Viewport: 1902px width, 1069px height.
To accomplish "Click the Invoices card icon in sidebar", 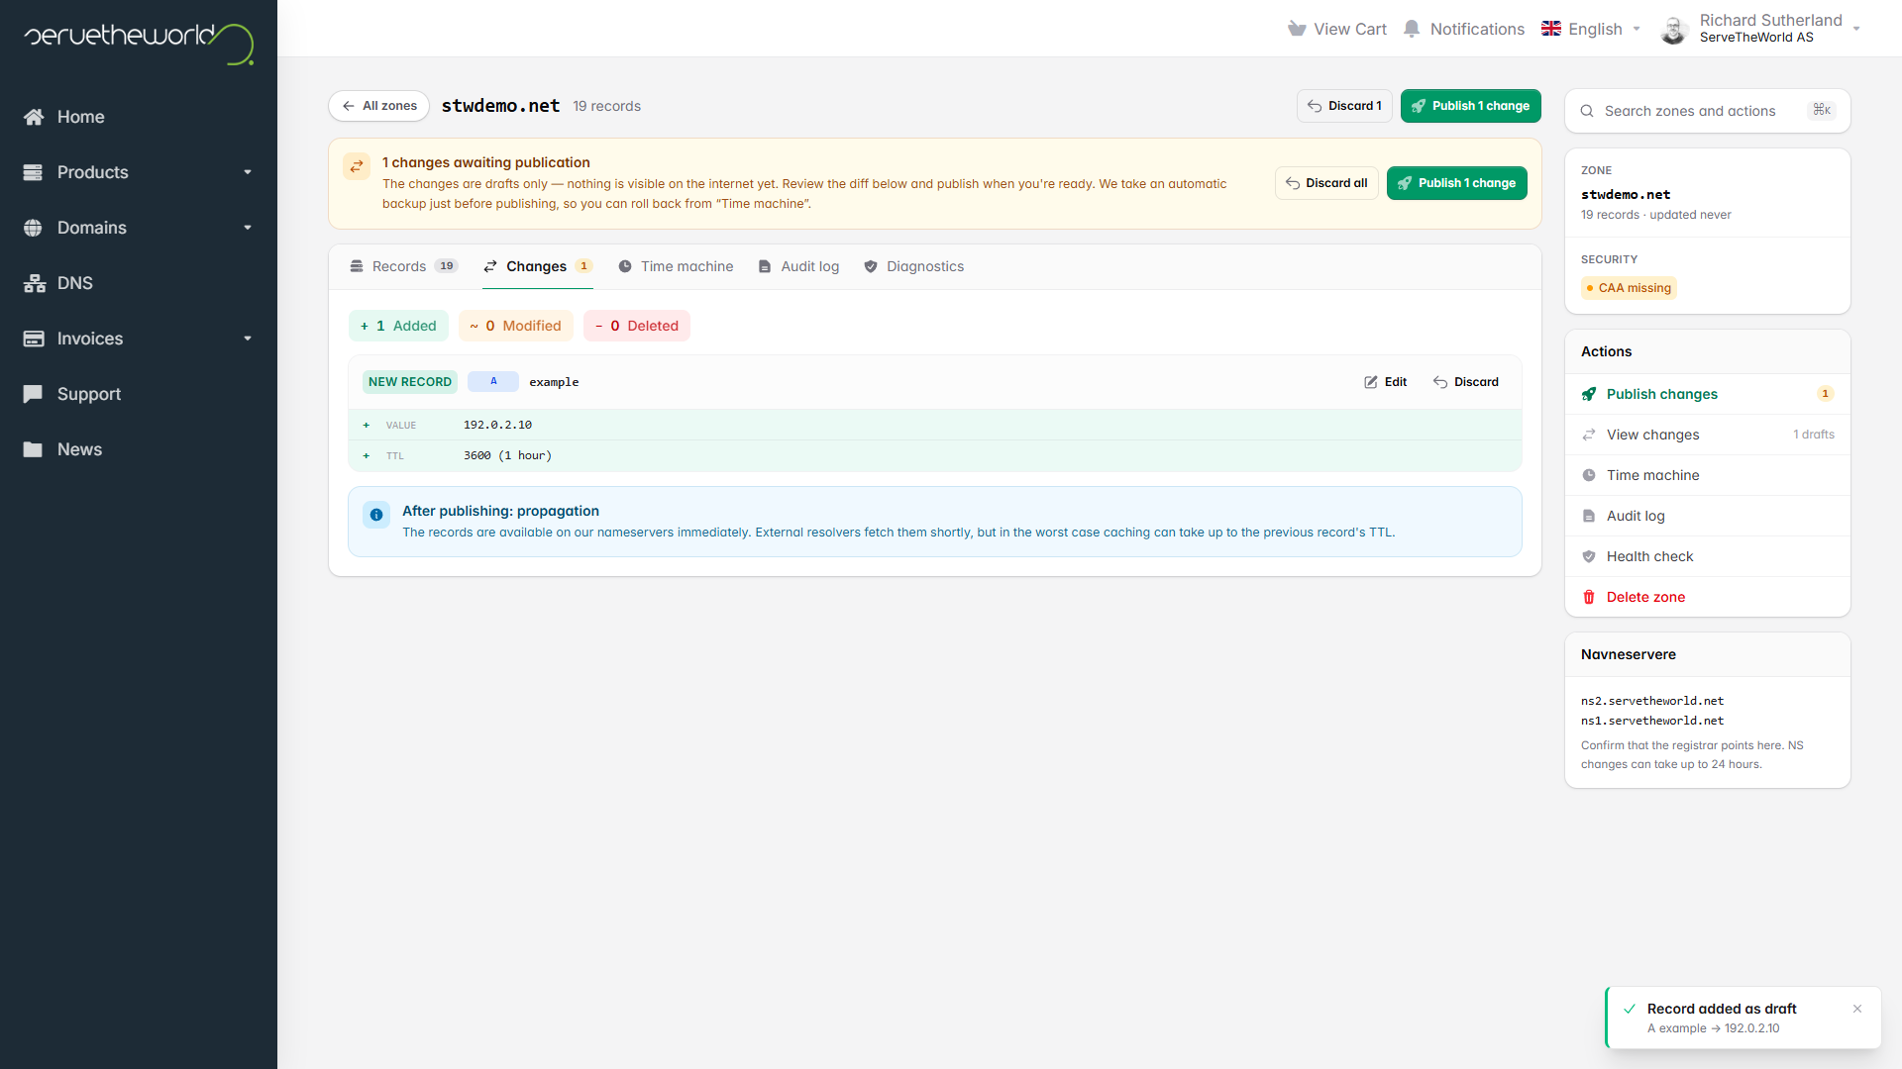I will pyautogui.click(x=34, y=339).
